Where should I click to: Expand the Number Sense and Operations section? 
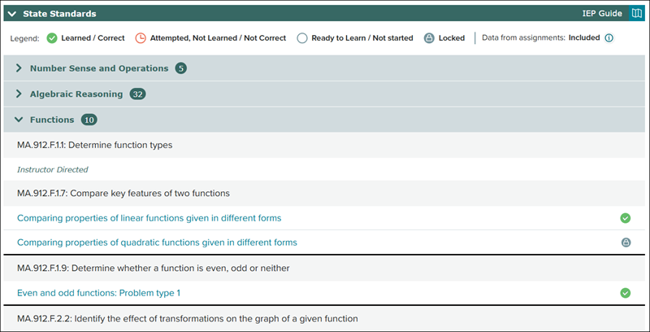click(19, 68)
